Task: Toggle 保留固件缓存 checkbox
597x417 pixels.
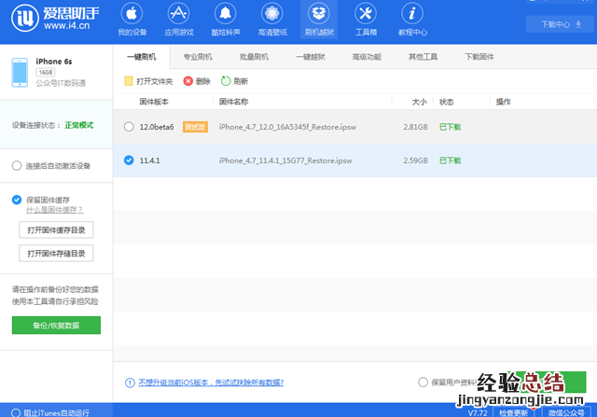Action: 17,200
